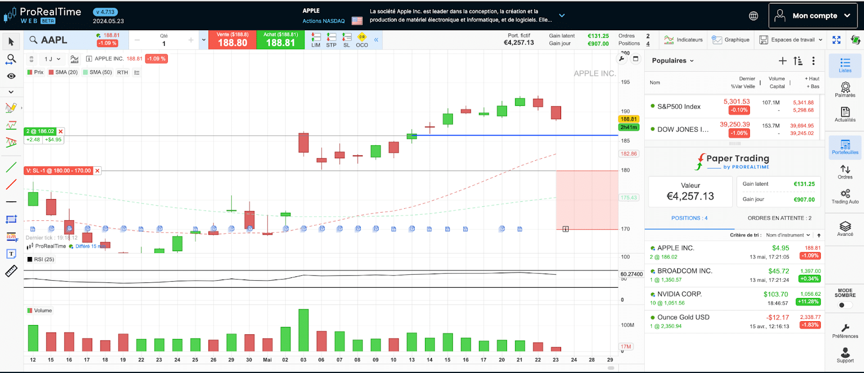Toggle the Prix legend item
The image size is (864, 373).
[x=36, y=72]
